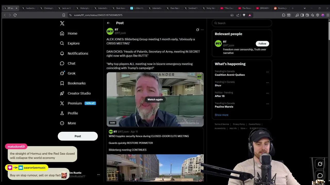This screenshot has width=330, height=185.
Task: Open the Ads info footer link
Action: pos(233,128)
